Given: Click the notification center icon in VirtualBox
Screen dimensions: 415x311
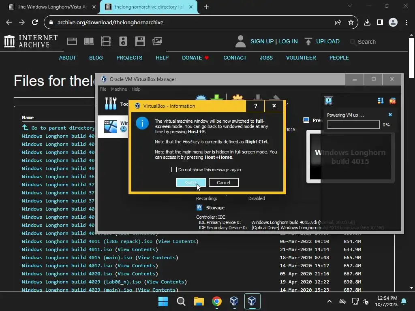Looking at the screenshot, I should [328, 100].
